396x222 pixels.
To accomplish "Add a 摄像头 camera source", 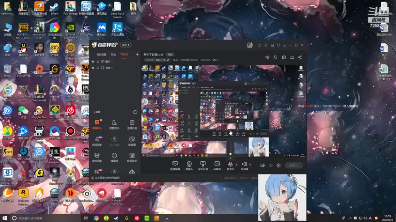I will pyautogui.click(x=189, y=166).
